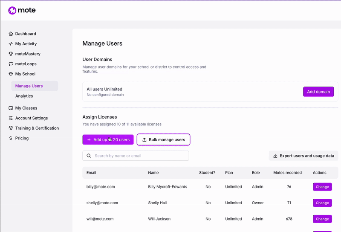
Task: Click the moteMastery trophy icon
Action: tap(11, 54)
